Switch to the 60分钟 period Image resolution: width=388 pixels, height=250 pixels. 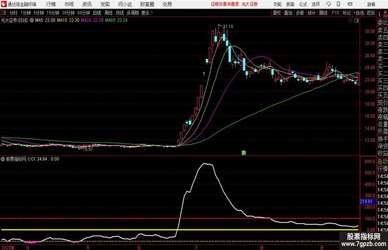[83, 13]
